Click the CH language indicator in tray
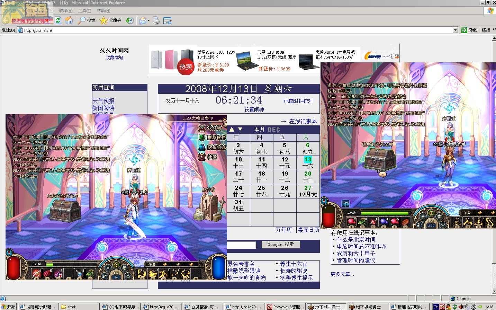The image size is (496, 310). pos(436,307)
